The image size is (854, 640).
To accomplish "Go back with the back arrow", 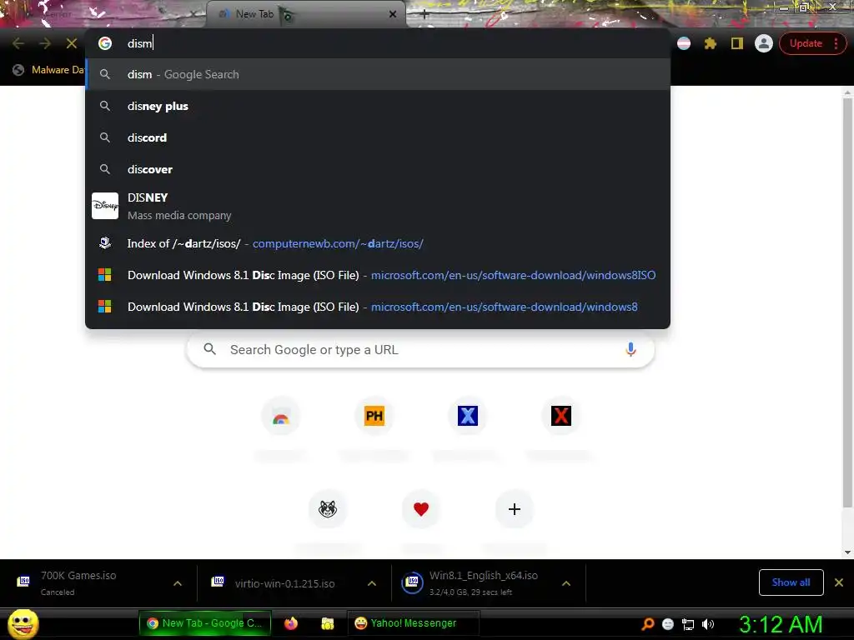I will coord(18,43).
